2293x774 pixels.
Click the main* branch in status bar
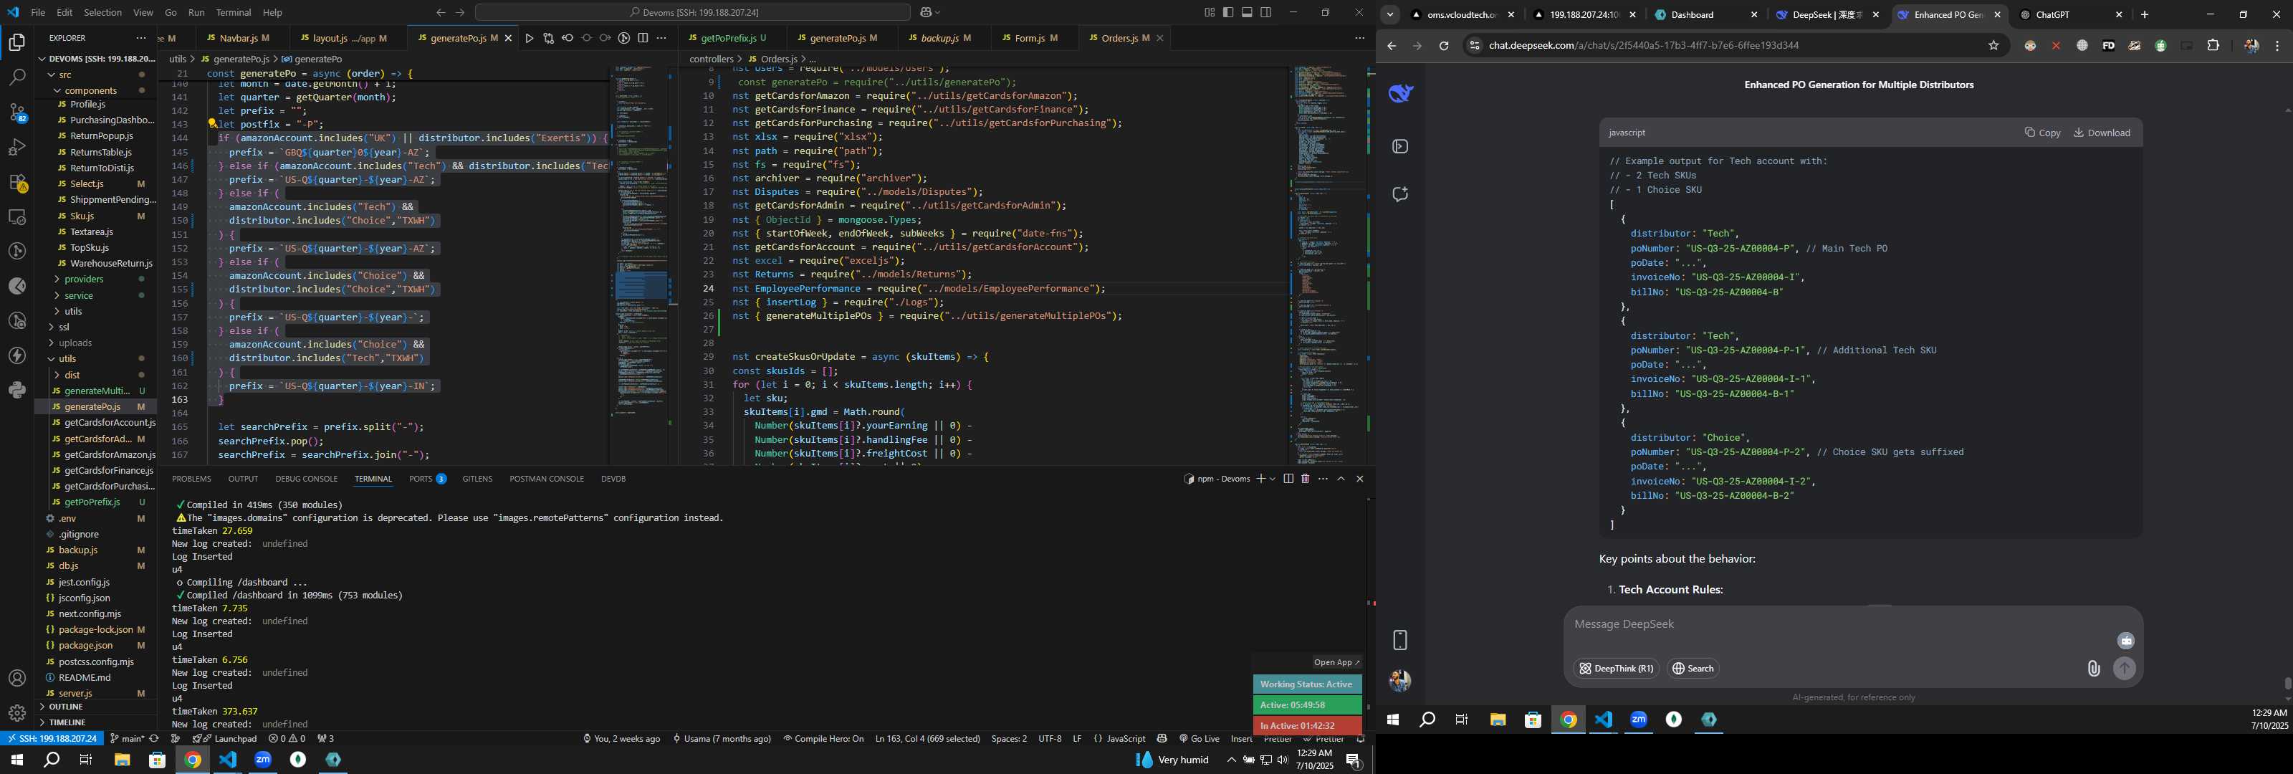point(126,738)
